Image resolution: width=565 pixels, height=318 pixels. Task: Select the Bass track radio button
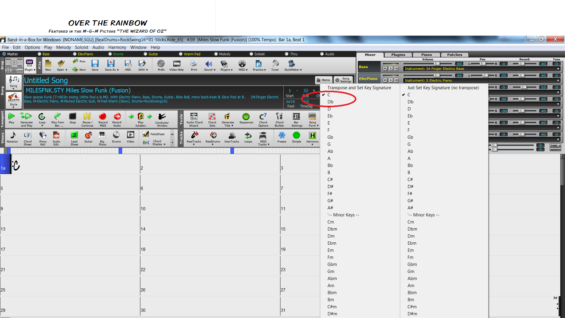click(x=39, y=54)
